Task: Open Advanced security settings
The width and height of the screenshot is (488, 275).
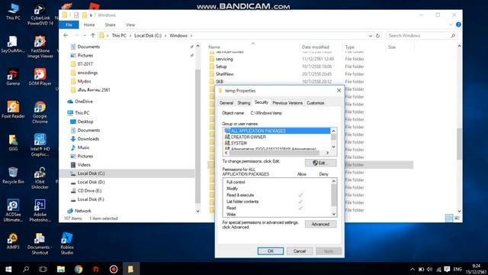Action: click(x=320, y=224)
